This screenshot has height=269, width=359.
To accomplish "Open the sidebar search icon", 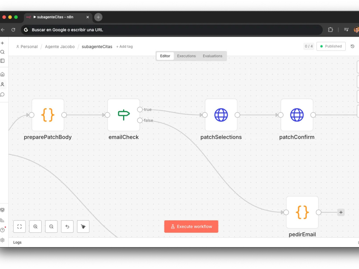I will (3, 52).
